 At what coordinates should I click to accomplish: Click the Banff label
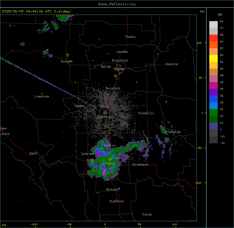pos(34,154)
